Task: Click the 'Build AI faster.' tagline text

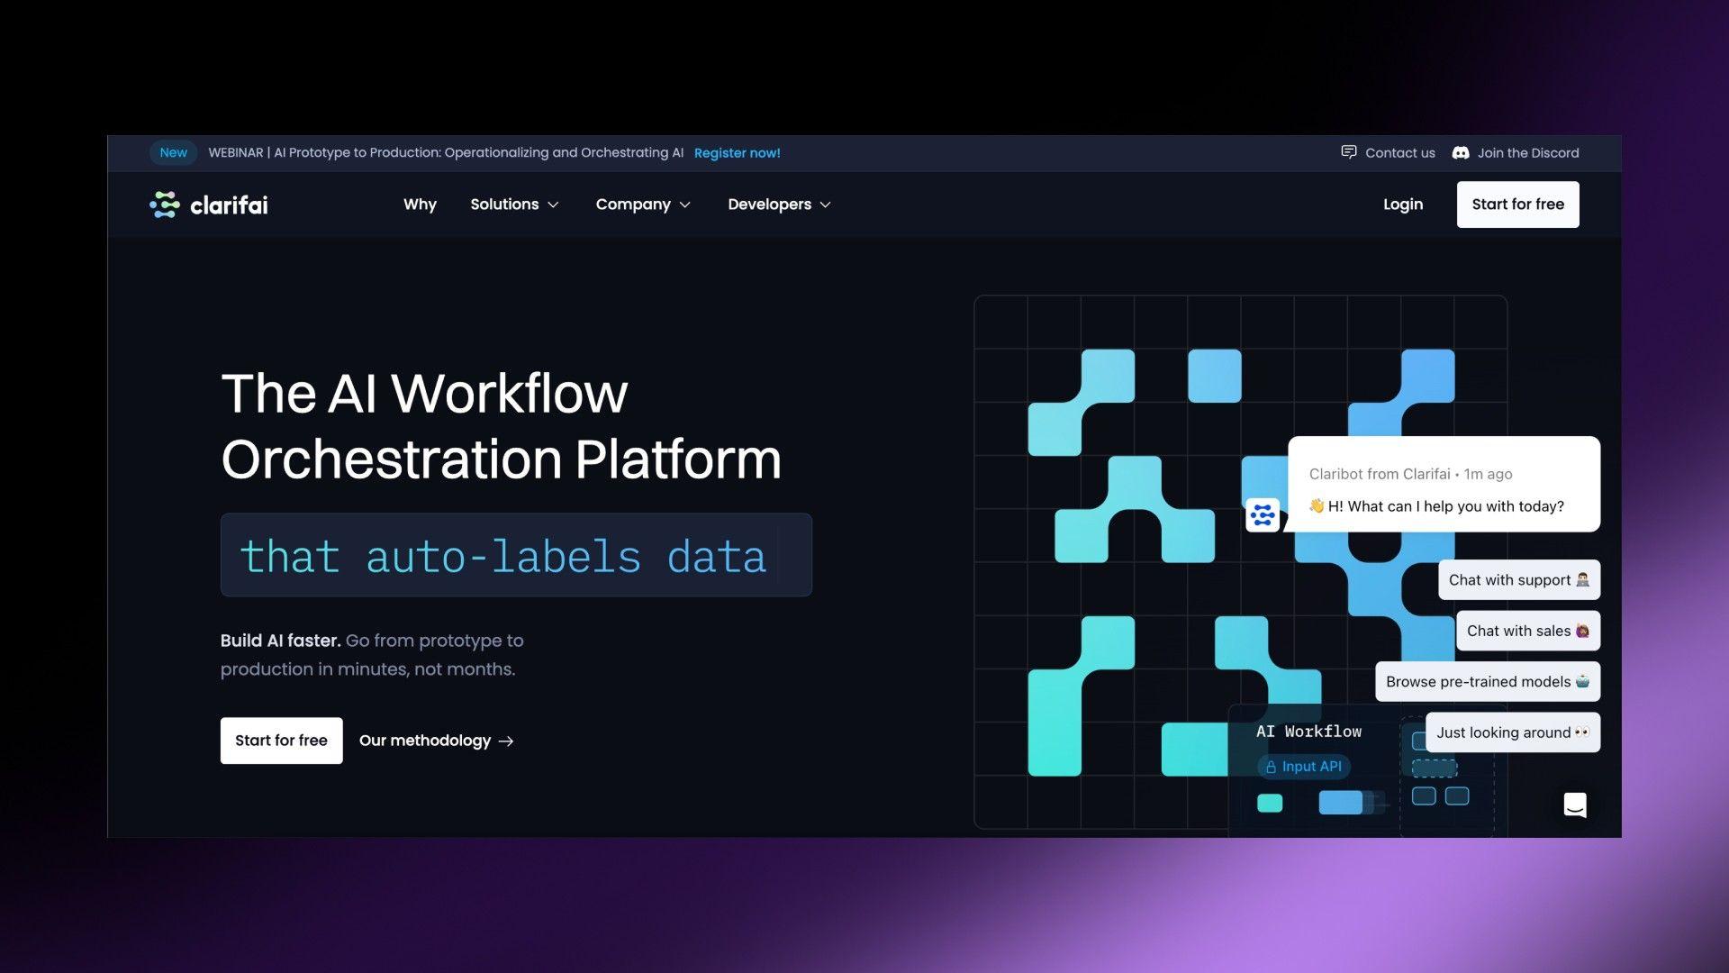Action: tap(280, 641)
